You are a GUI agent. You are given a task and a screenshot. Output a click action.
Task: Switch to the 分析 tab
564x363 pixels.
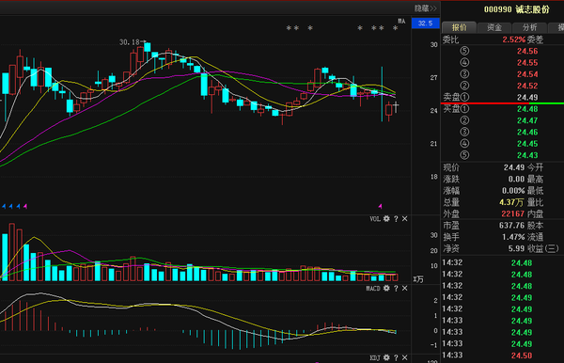pyautogui.click(x=529, y=27)
